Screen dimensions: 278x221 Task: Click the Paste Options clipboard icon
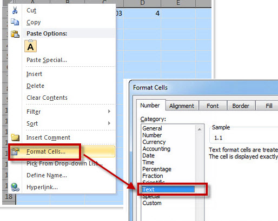(x=15, y=34)
